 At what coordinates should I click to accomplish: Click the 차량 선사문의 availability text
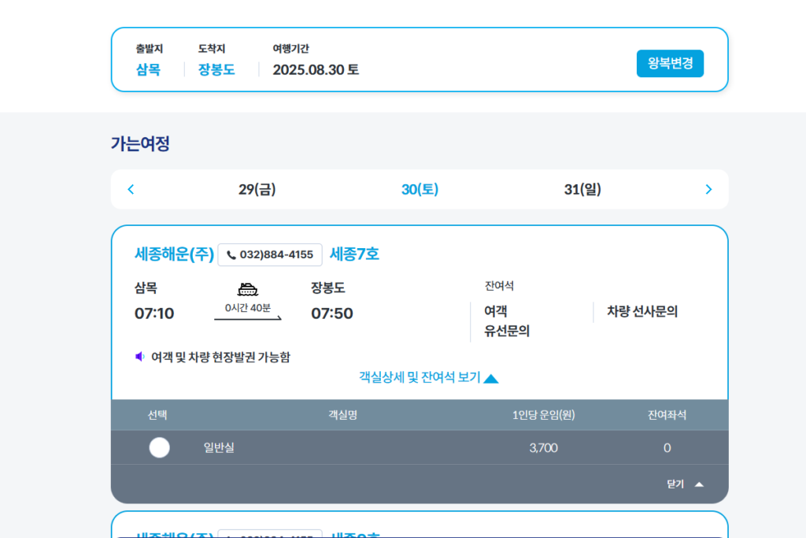tap(641, 311)
